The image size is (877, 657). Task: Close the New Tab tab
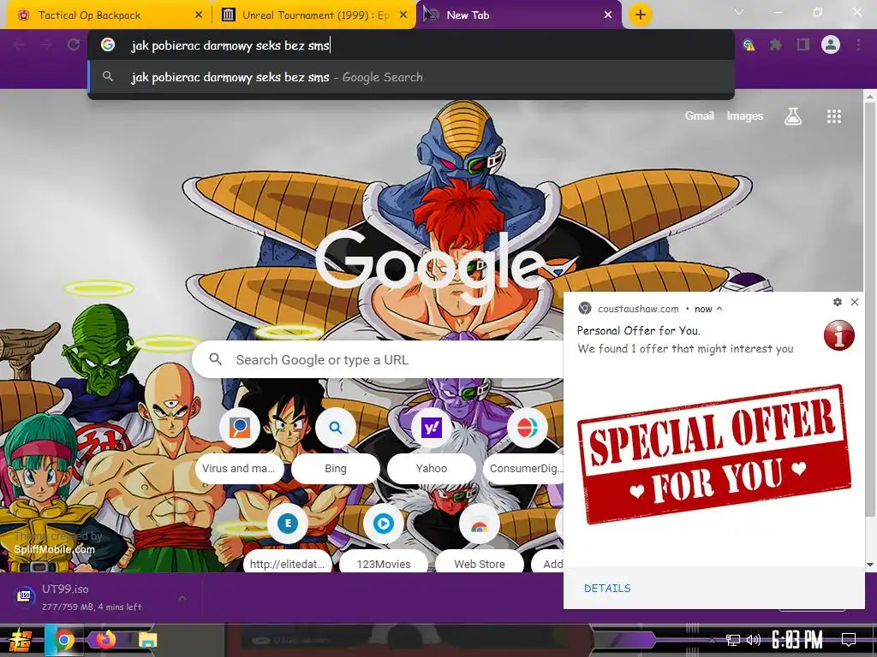[608, 15]
